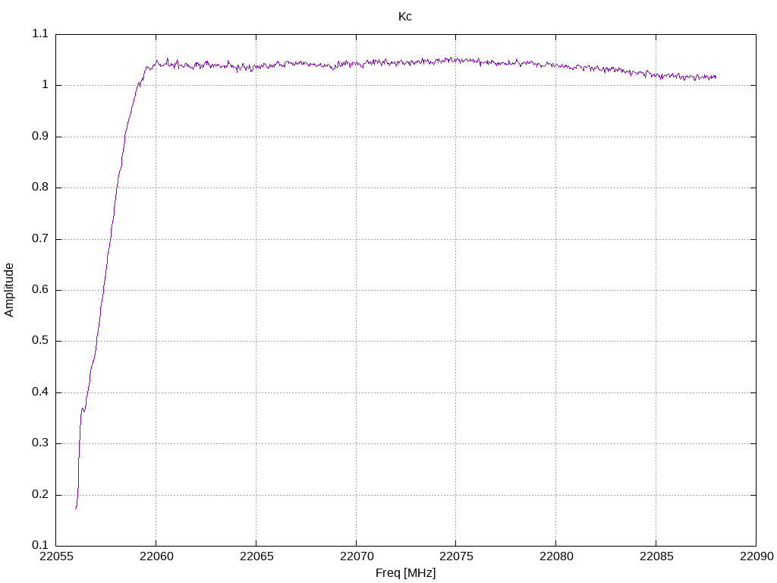Click the "Freq [MHz]" x-axis label
This screenshot has height=583, width=777.
pos(405,573)
